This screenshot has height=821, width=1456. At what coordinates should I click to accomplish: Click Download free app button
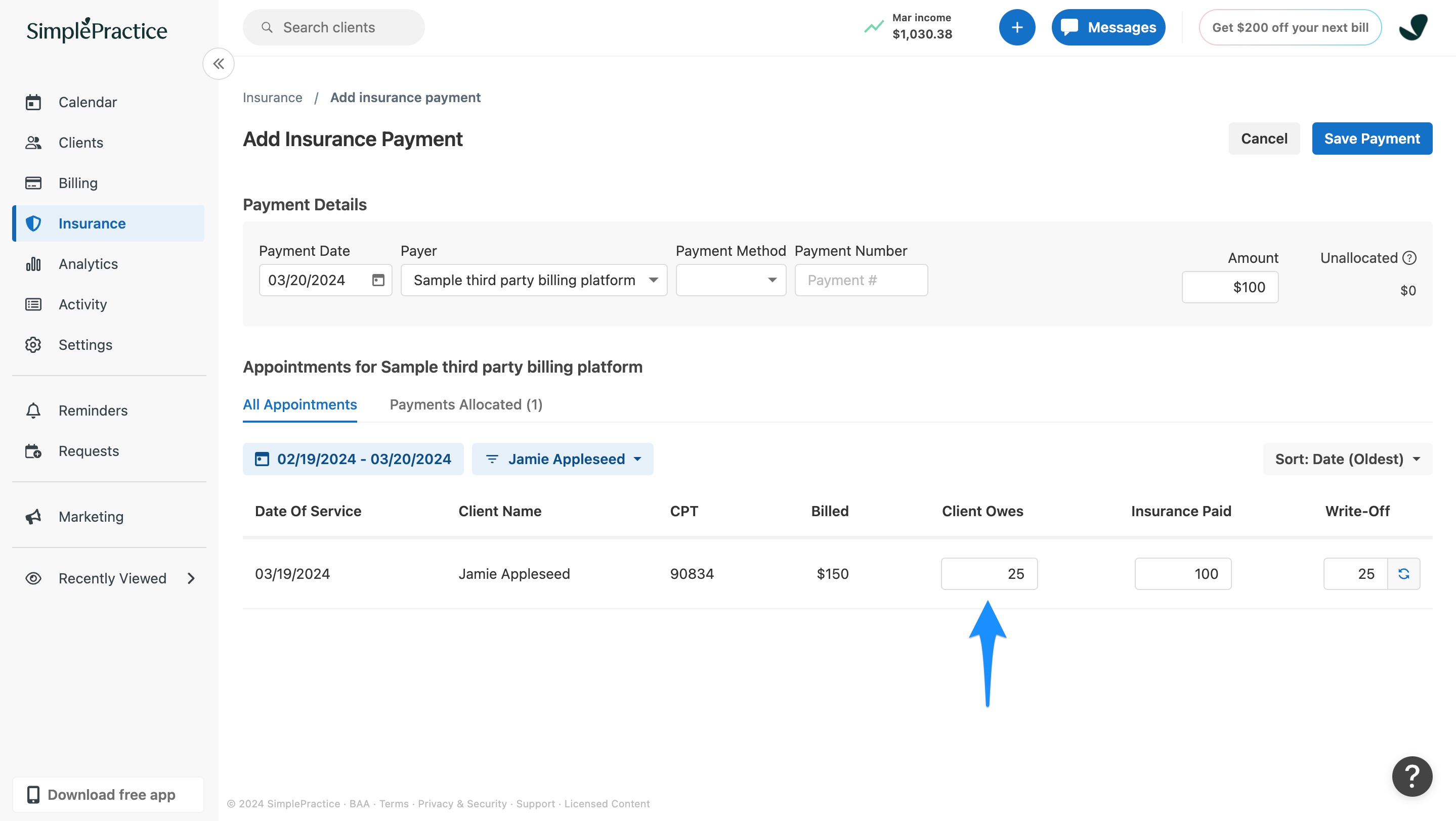coord(109,795)
